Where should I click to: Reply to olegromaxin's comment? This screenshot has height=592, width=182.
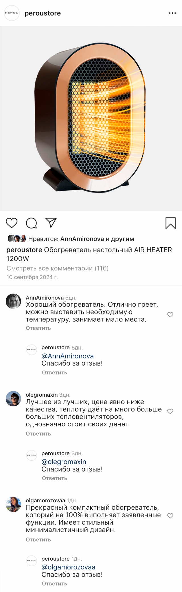38,434
